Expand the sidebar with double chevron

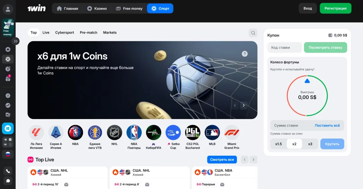click(16, 41)
